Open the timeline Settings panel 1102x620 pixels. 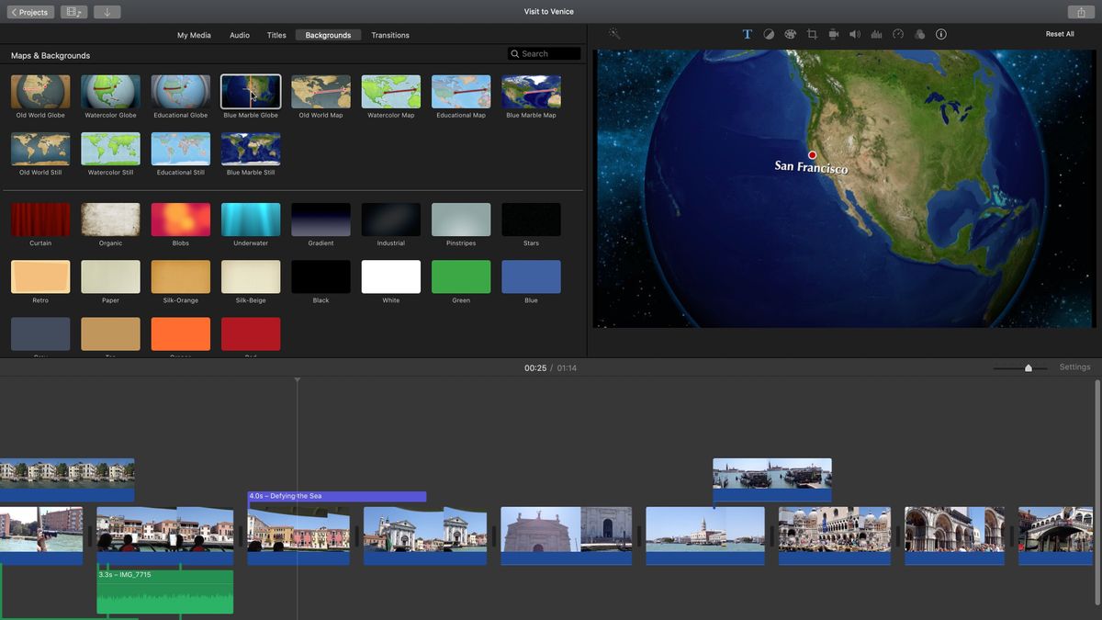(1074, 366)
